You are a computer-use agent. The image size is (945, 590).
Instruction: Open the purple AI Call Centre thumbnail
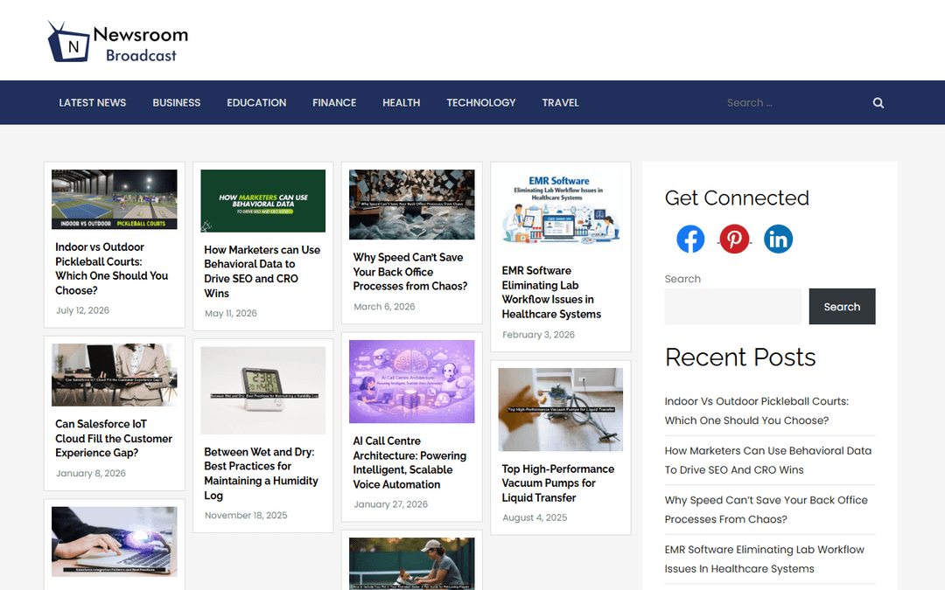tap(411, 382)
